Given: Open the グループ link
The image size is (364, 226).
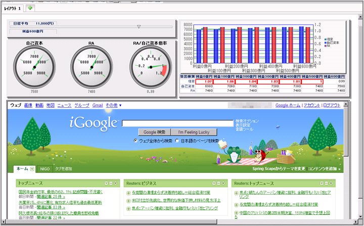Looking at the screenshot, I should (82, 106).
